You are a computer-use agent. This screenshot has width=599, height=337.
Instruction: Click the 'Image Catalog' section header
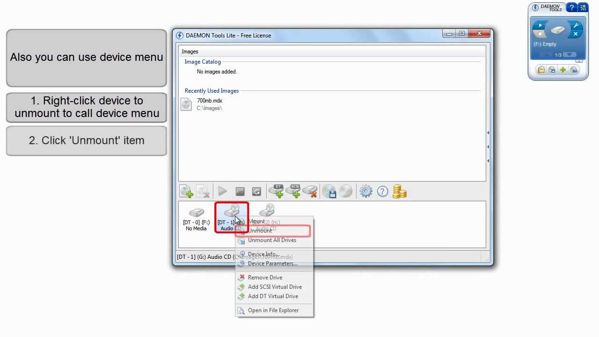pos(203,62)
